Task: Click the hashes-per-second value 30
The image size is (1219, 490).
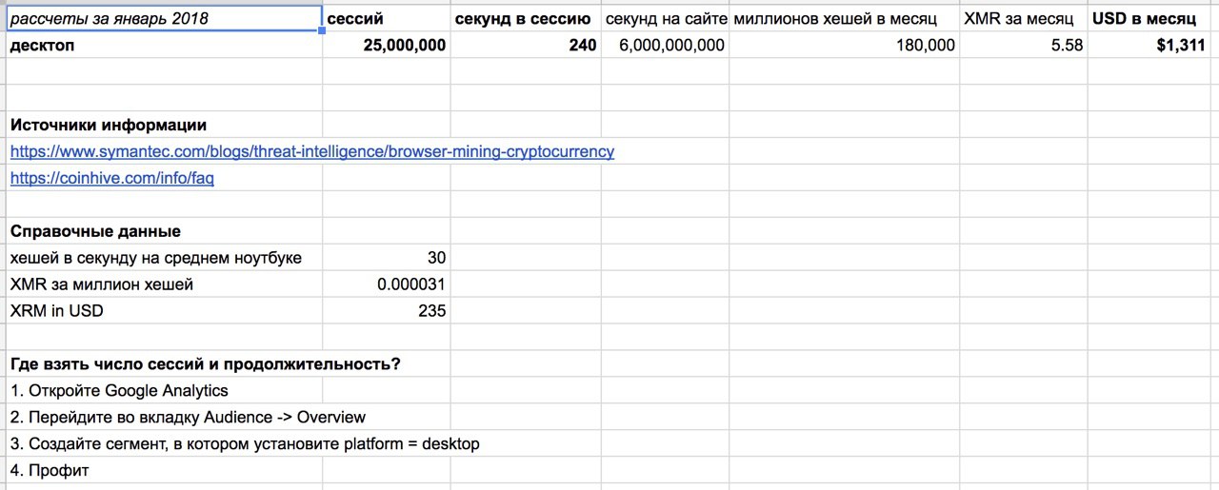Action: click(x=387, y=258)
